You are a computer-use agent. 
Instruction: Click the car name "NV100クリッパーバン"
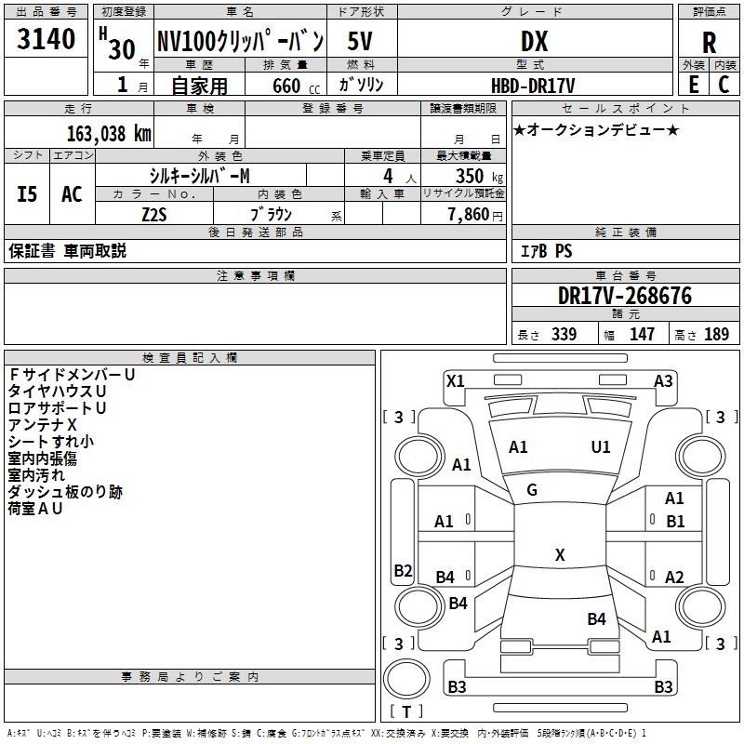tap(241, 41)
